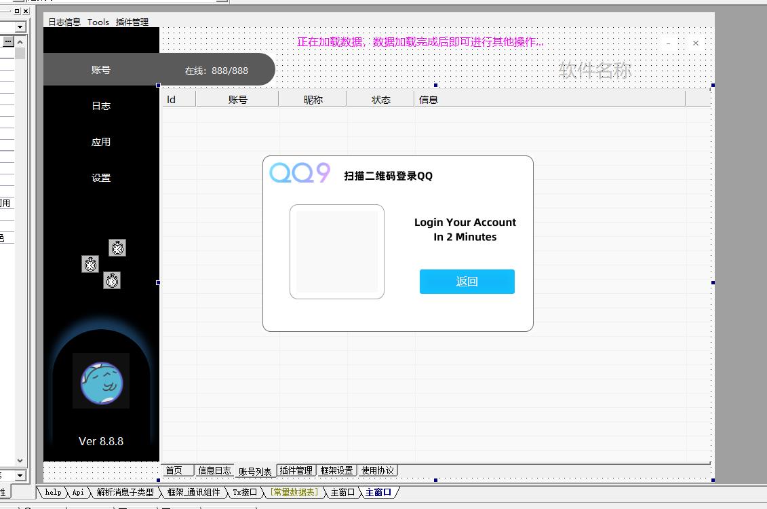Switch to the 首页 tab
Image resolution: width=767 pixels, height=509 pixels.
click(x=178, y=470)
